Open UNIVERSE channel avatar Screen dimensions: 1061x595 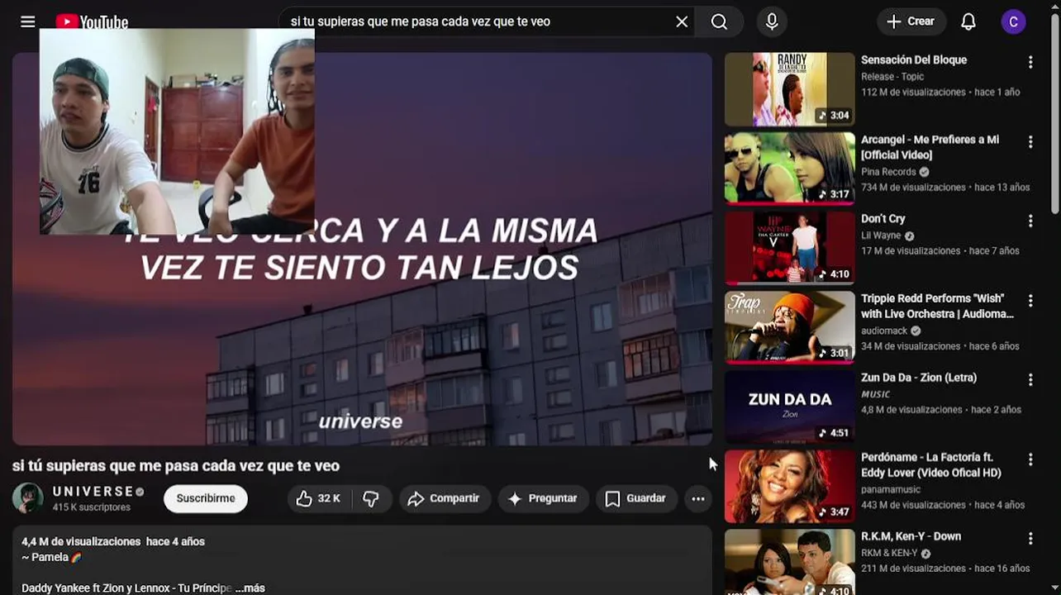pyautogui.click(x=27, y=497)
